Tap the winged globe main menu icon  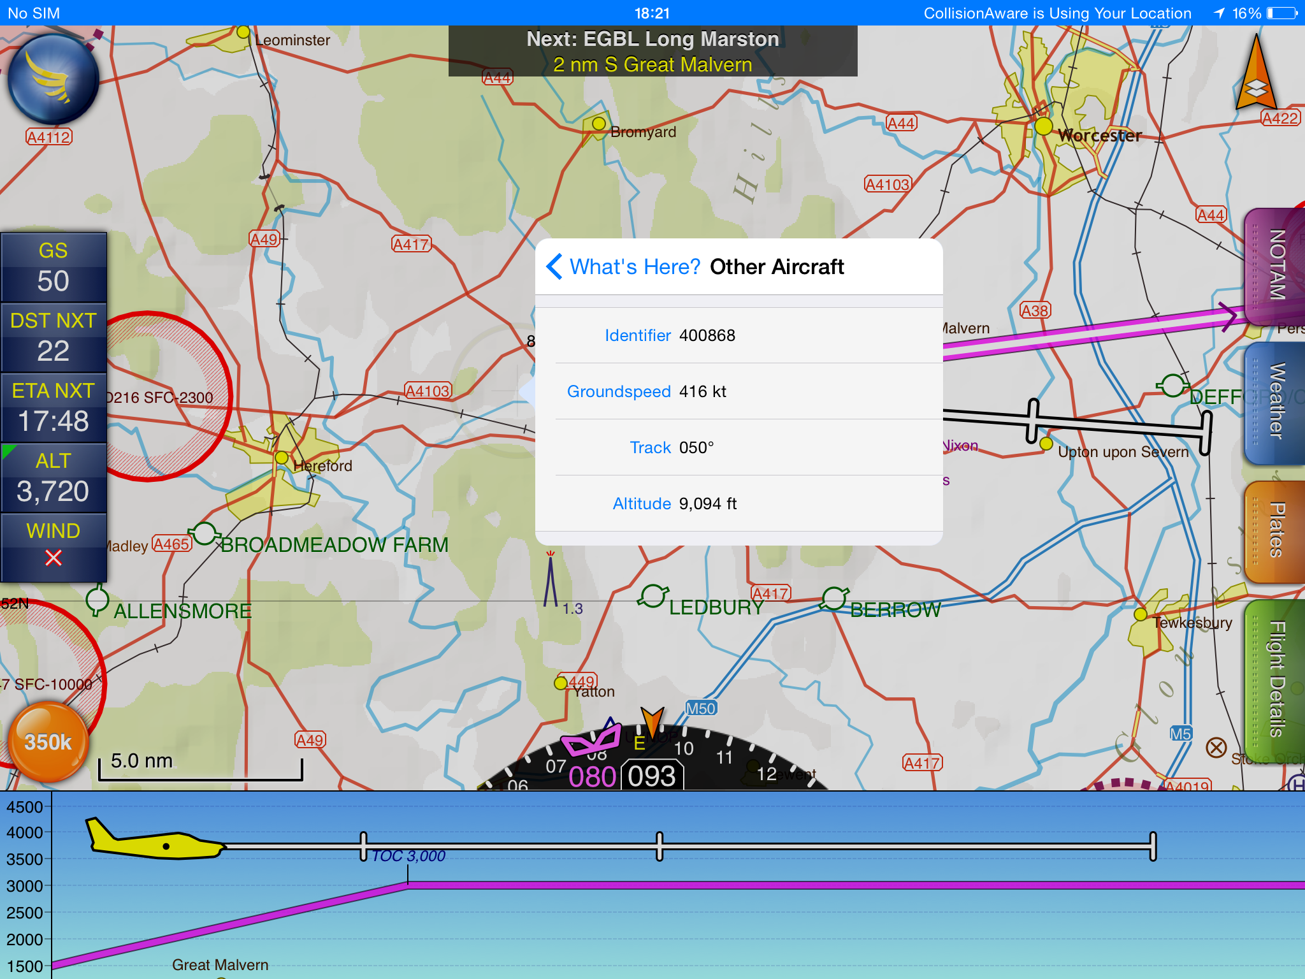click(54, 80)
